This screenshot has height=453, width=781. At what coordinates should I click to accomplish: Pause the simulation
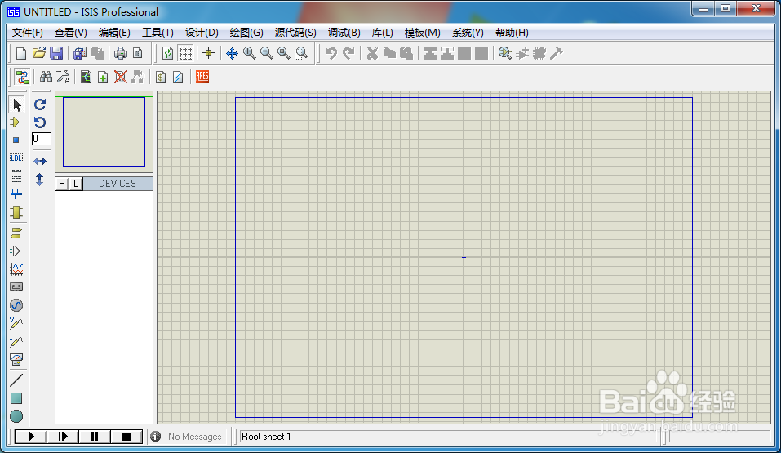pos(95,437)
